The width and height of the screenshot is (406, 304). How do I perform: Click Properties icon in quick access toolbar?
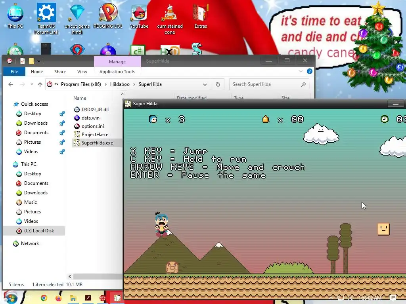23,61
